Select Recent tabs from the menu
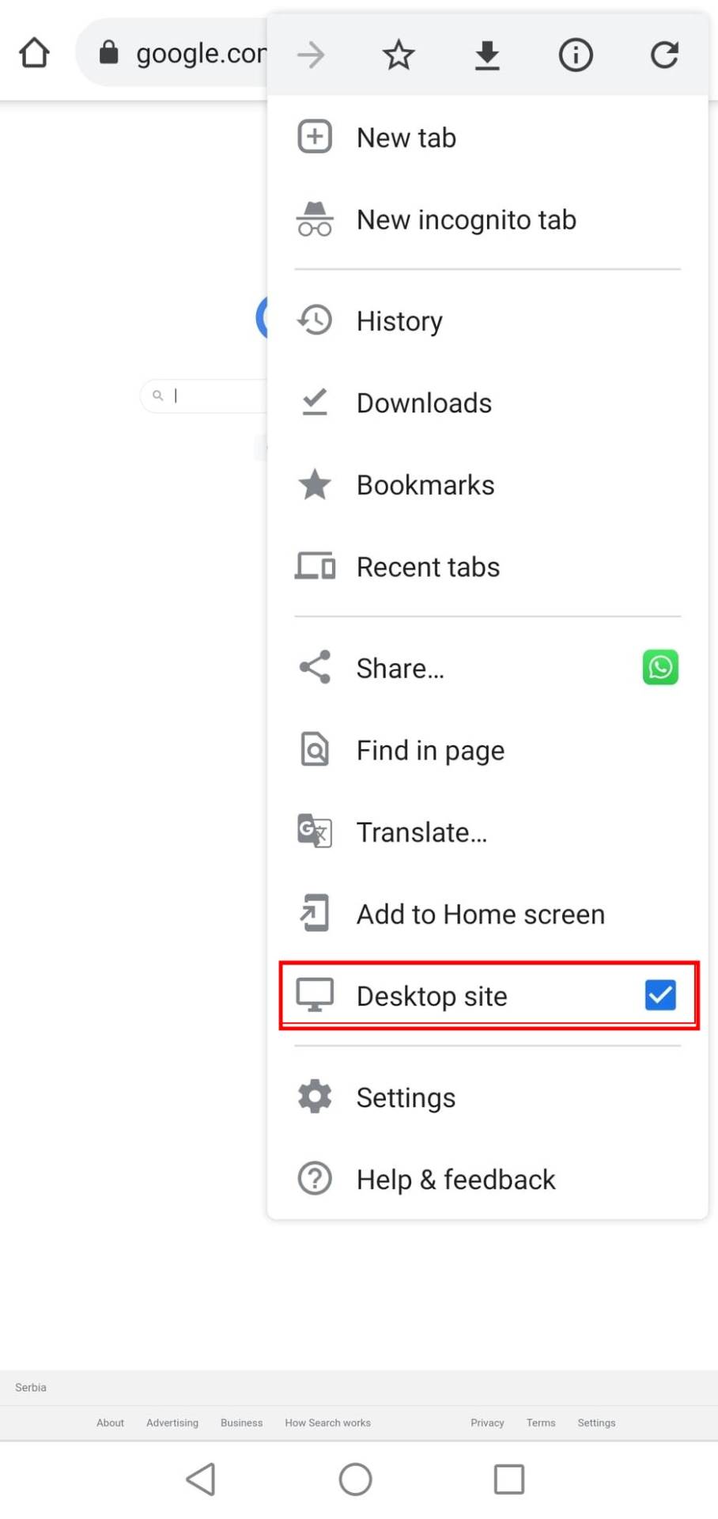 [x=428, y=567]
